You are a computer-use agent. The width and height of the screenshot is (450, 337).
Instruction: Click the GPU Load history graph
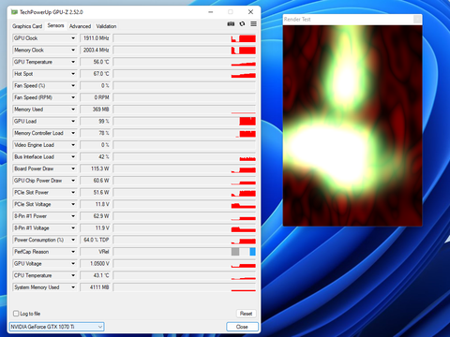(x=185, y=121)
